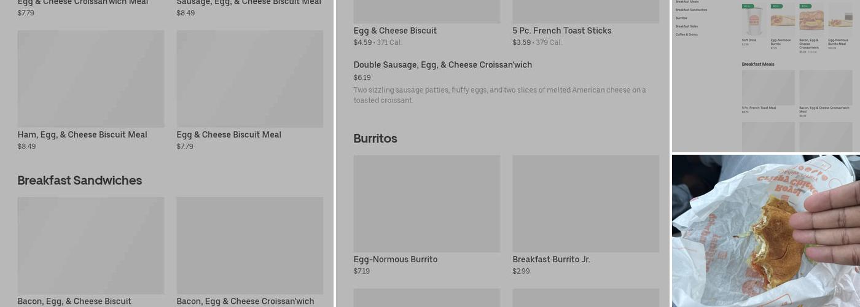The height and width of the screenshot is (307, 860).
Task: Open the $7.19 Egg-Normous Burrito placeholder item
Action: point(426,204)
